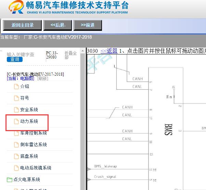This screenshot has height=190, width=206.
Task: Click the document icon beside 底盘系统
Action: coord(16,156)
